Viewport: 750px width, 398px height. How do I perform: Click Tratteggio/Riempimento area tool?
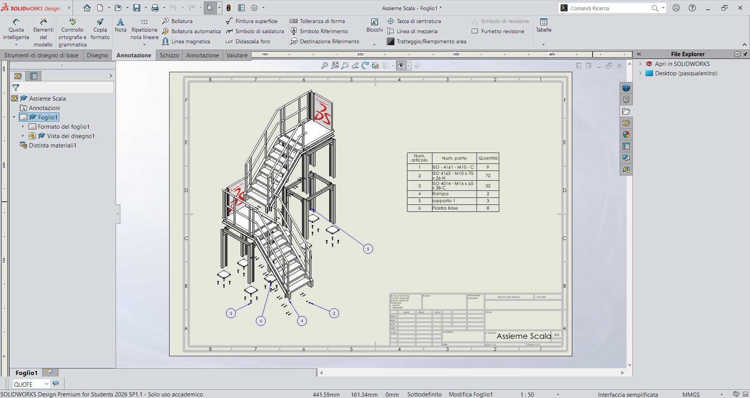click(427, 41)
